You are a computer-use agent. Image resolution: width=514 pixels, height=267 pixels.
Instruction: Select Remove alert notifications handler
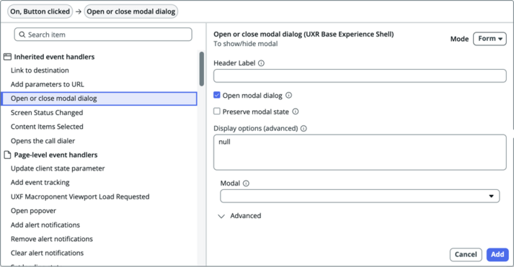point(51,239)
